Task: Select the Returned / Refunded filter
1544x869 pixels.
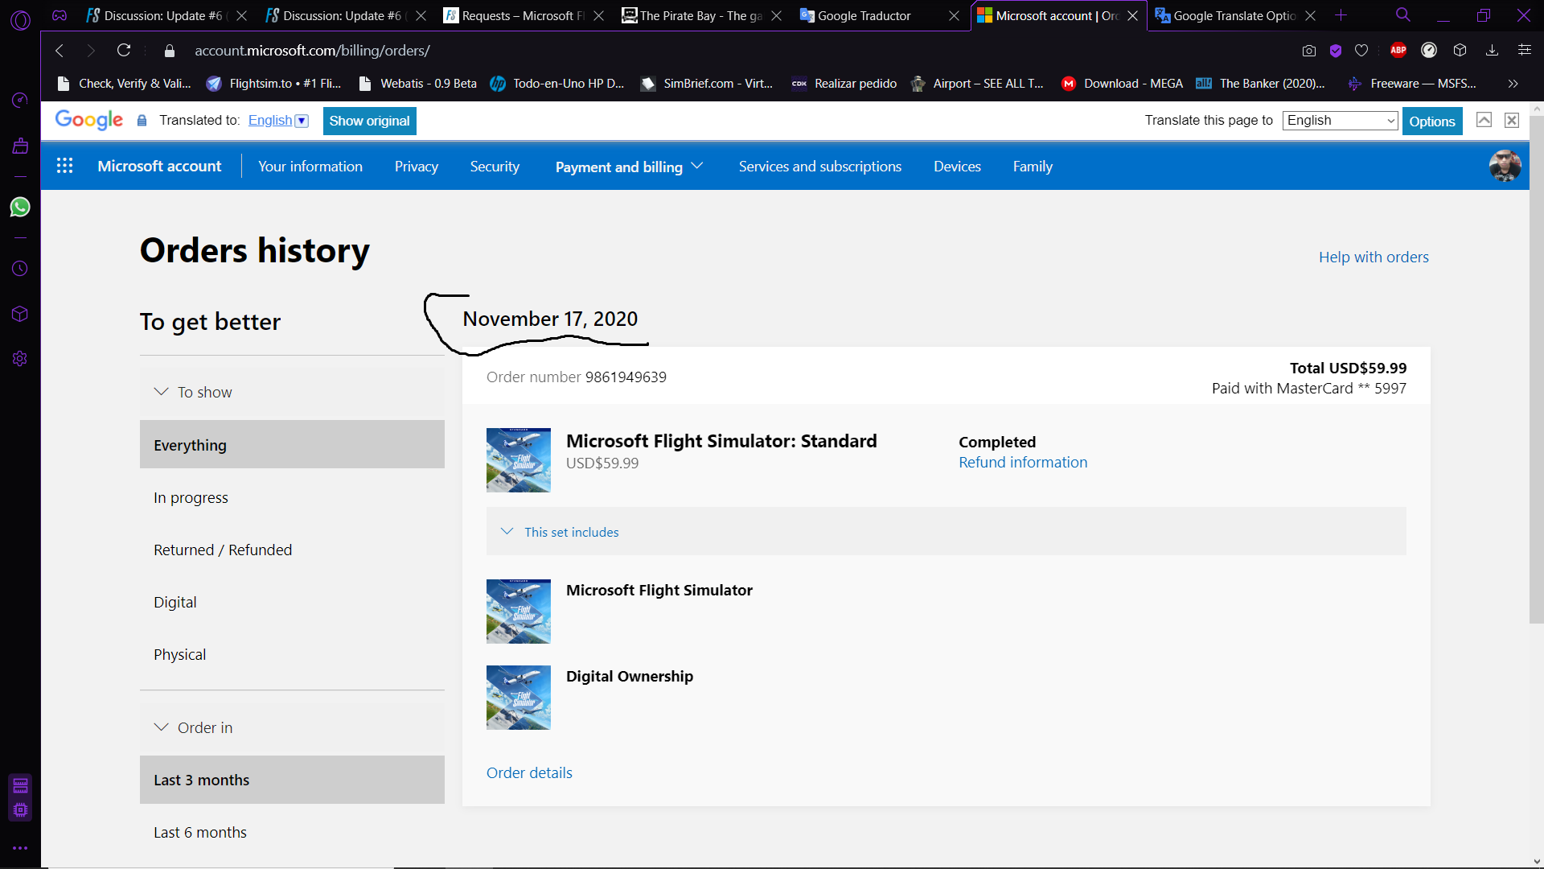Action: (x=223, y=550)
